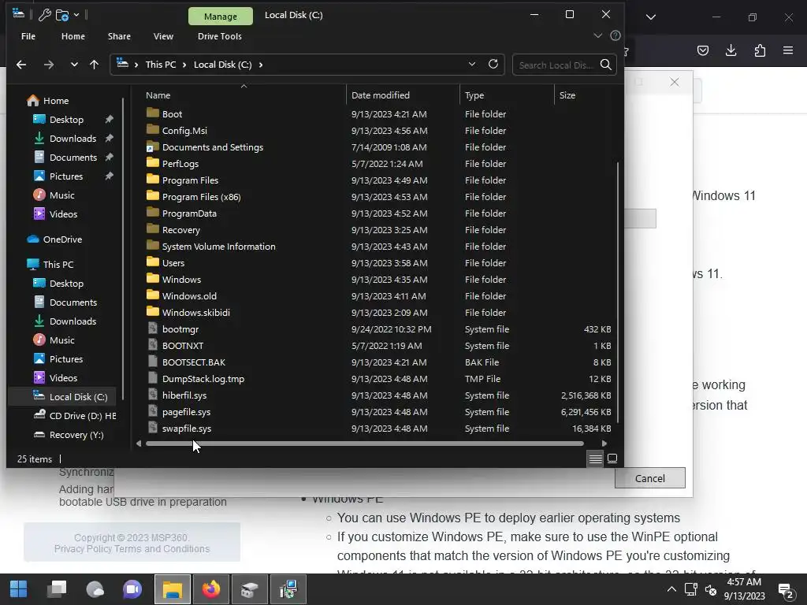This screenshot has width=807, height=605.
Task: Select the Users folder
Action: pyautogui.click(x=173, y=263)
